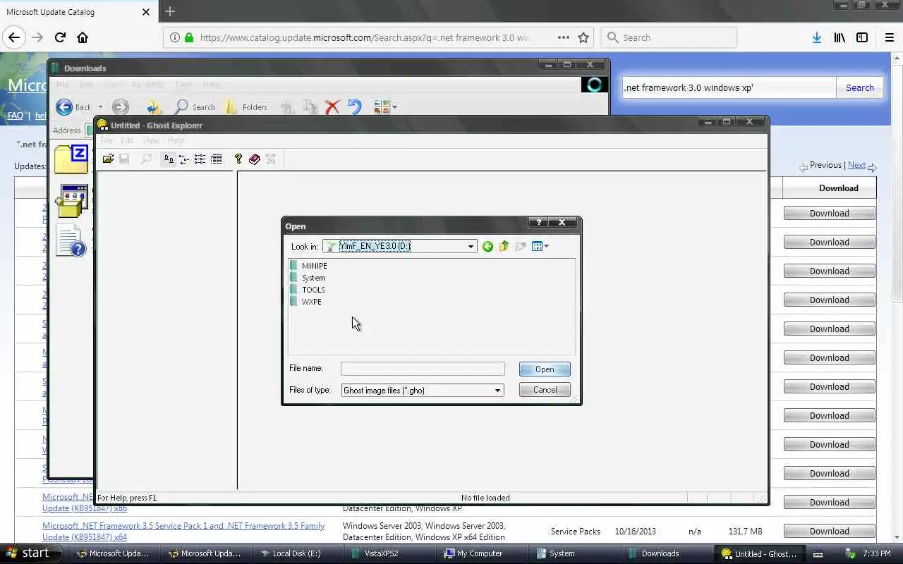Viewport: 903px width, 564px height.
Task: Open the View menu in Ghost Explorer
Action: [150, 140]
